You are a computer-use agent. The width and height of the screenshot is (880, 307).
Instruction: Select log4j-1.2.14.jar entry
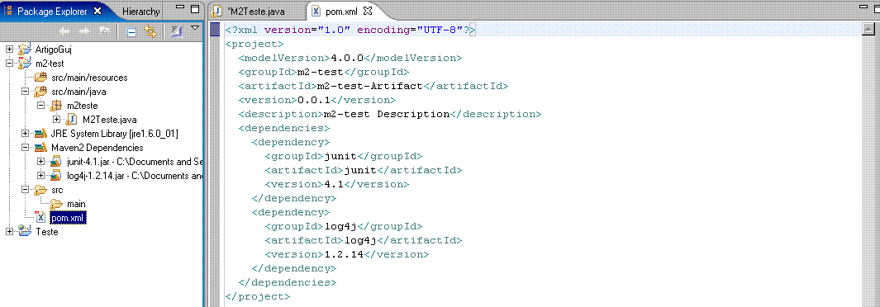click(134, 176)
